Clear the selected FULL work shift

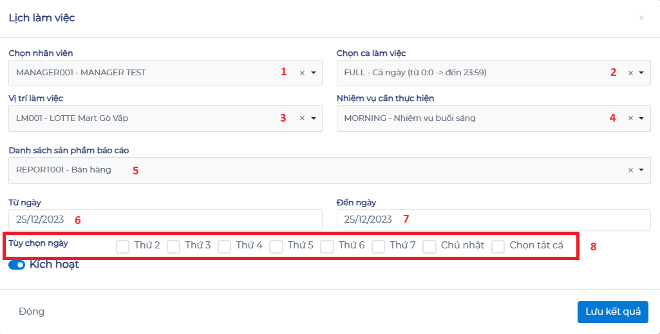[630, 73]
